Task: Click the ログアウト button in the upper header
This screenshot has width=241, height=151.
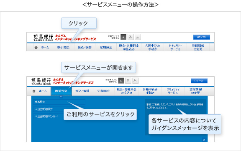Action: (202, 37)
